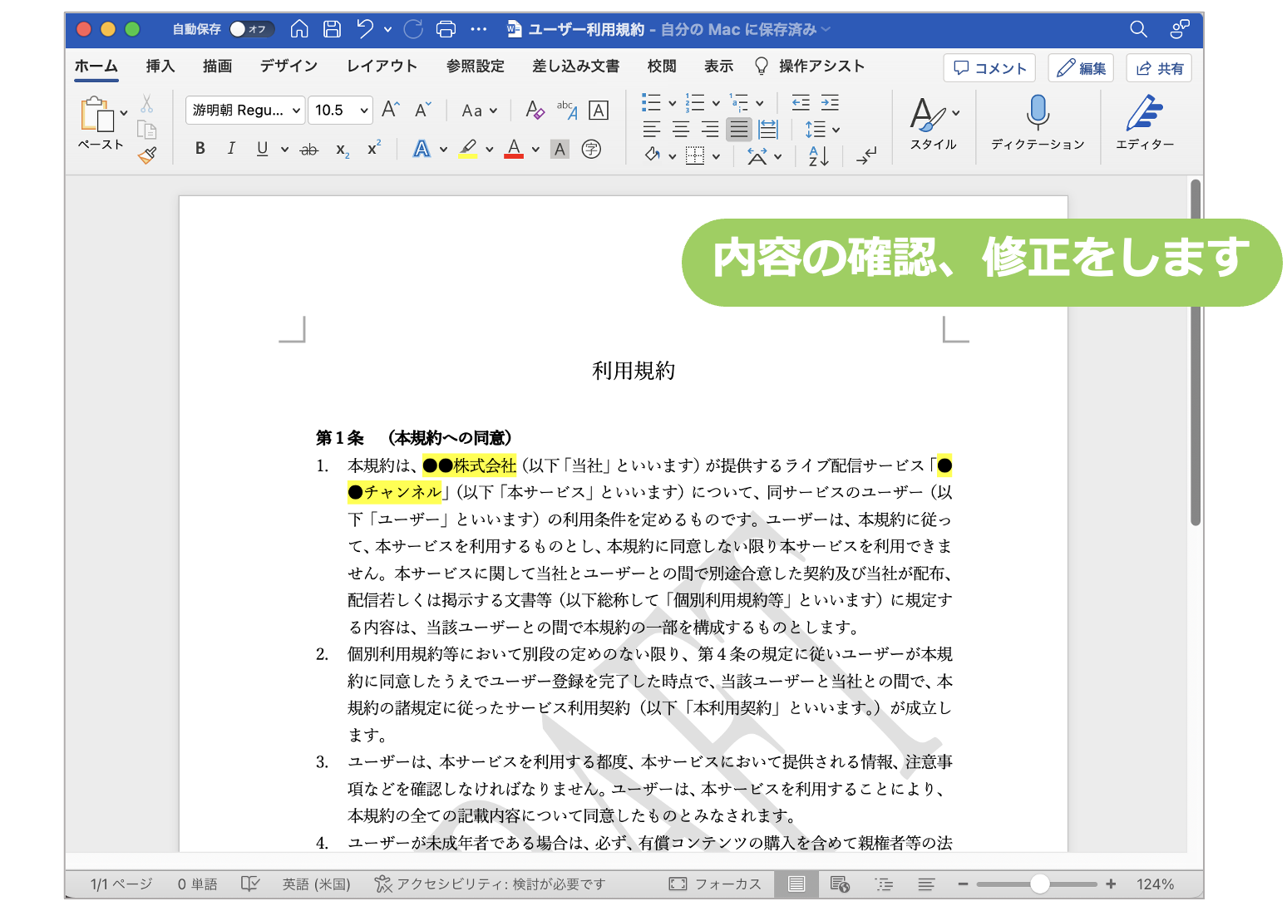Viewport: 1287px width, 906px height.
Task: Click the Borders icon
Action: [x=695, y=155]
